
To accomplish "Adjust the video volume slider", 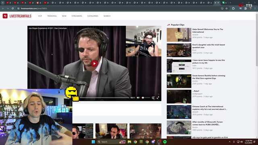I will (145, 97).
